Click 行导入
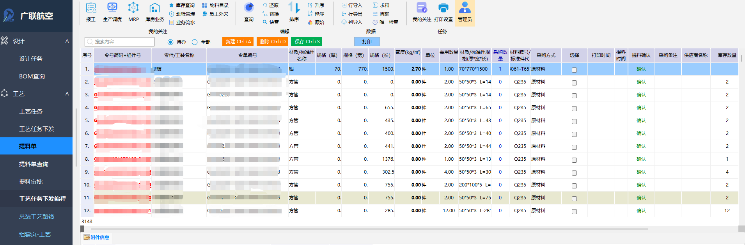This screenshot has height=245, width=745. pos(352,5)
